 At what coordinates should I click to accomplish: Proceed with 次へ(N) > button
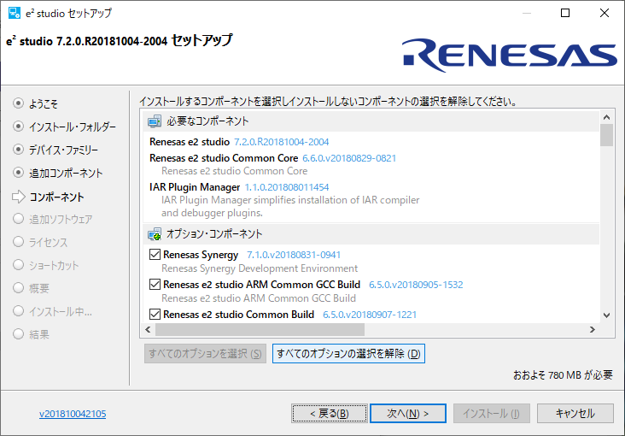408,413
